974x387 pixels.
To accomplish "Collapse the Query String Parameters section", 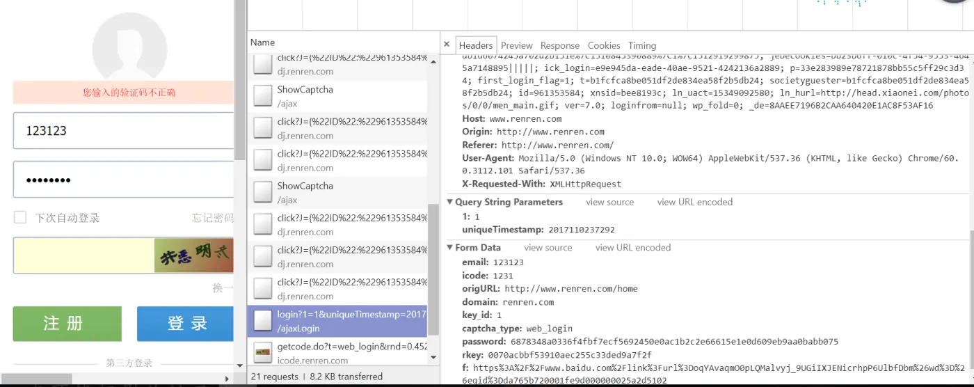I will click(x=450, y=202).
